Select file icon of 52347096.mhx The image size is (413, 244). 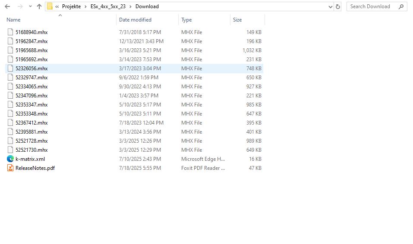(10, 96)
